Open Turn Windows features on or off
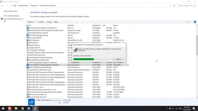Image resolution: width=198 pixels, height=111 pixels. pos(13,20)
